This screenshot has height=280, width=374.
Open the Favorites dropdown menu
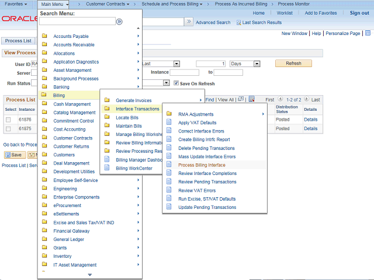[16, 4]
